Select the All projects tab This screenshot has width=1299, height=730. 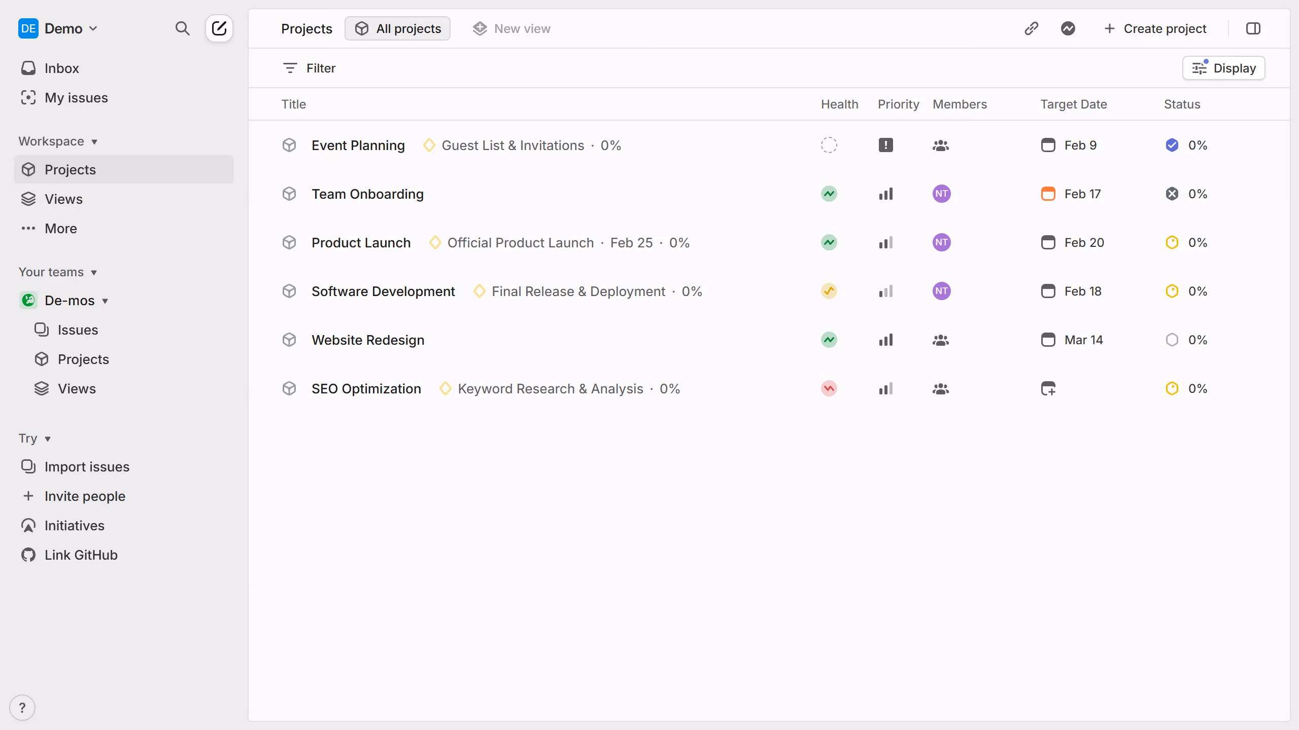[397, 28]
